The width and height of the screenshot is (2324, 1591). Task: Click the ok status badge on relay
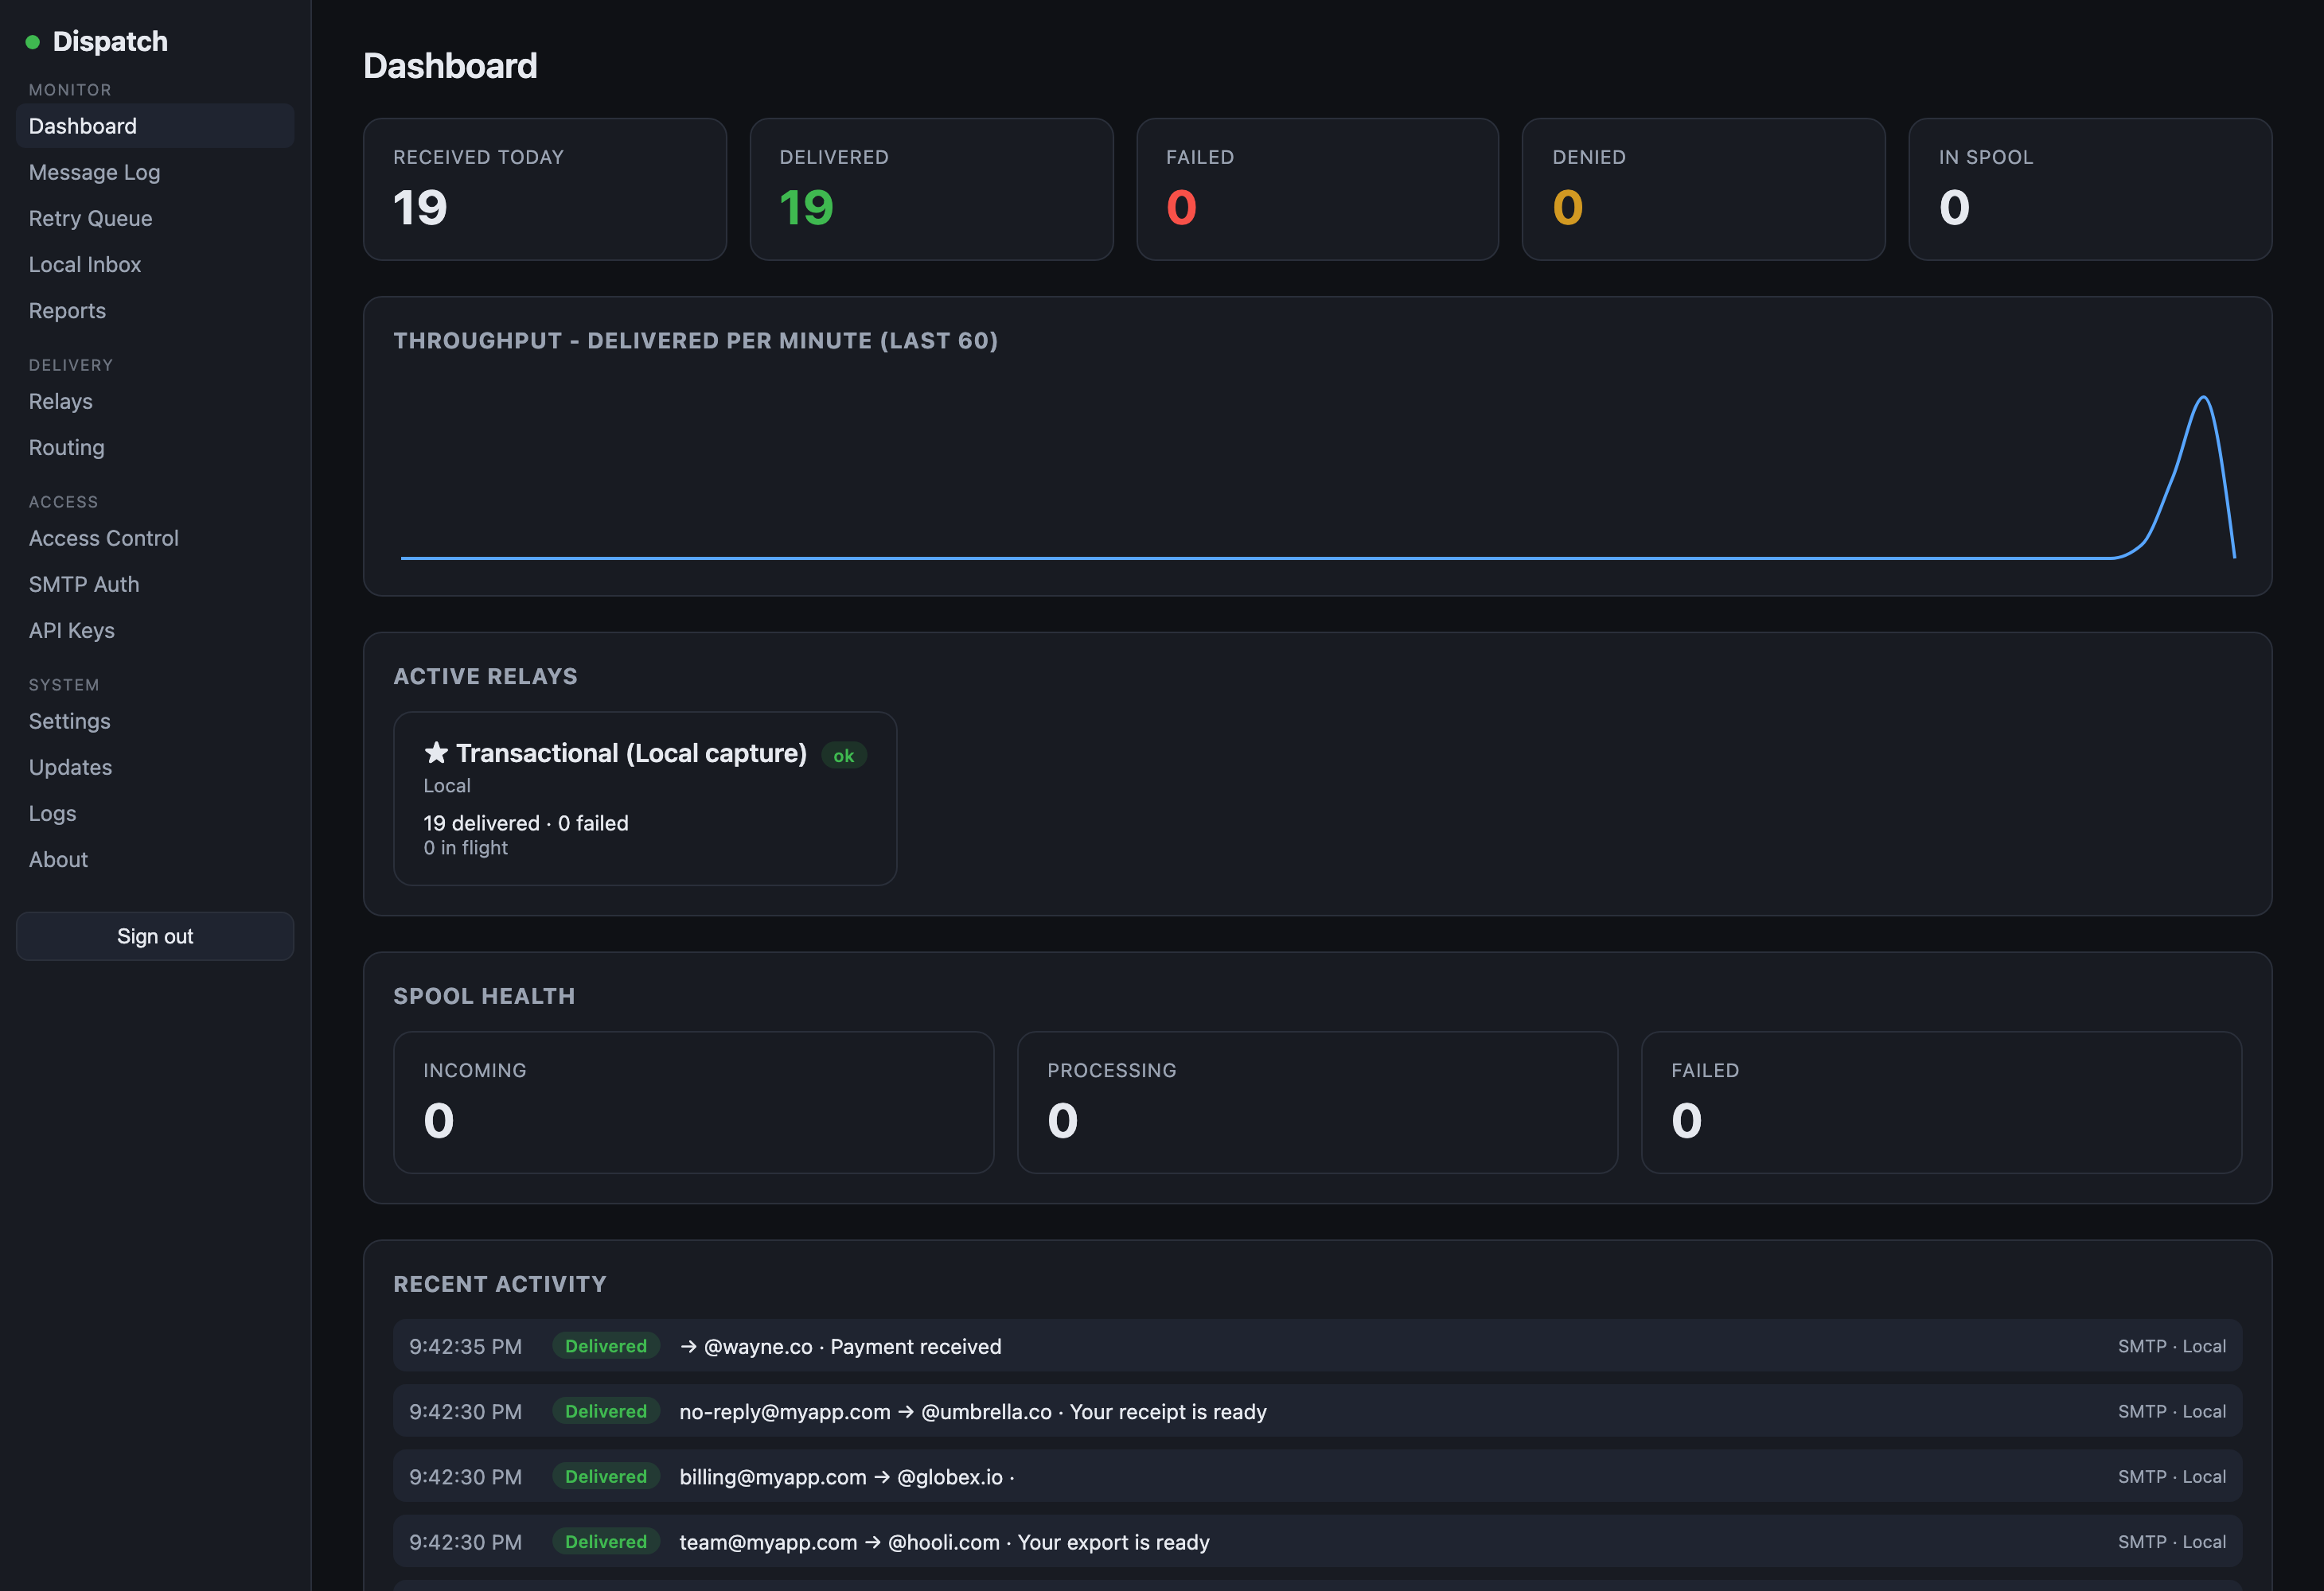[x=844, y=756]
